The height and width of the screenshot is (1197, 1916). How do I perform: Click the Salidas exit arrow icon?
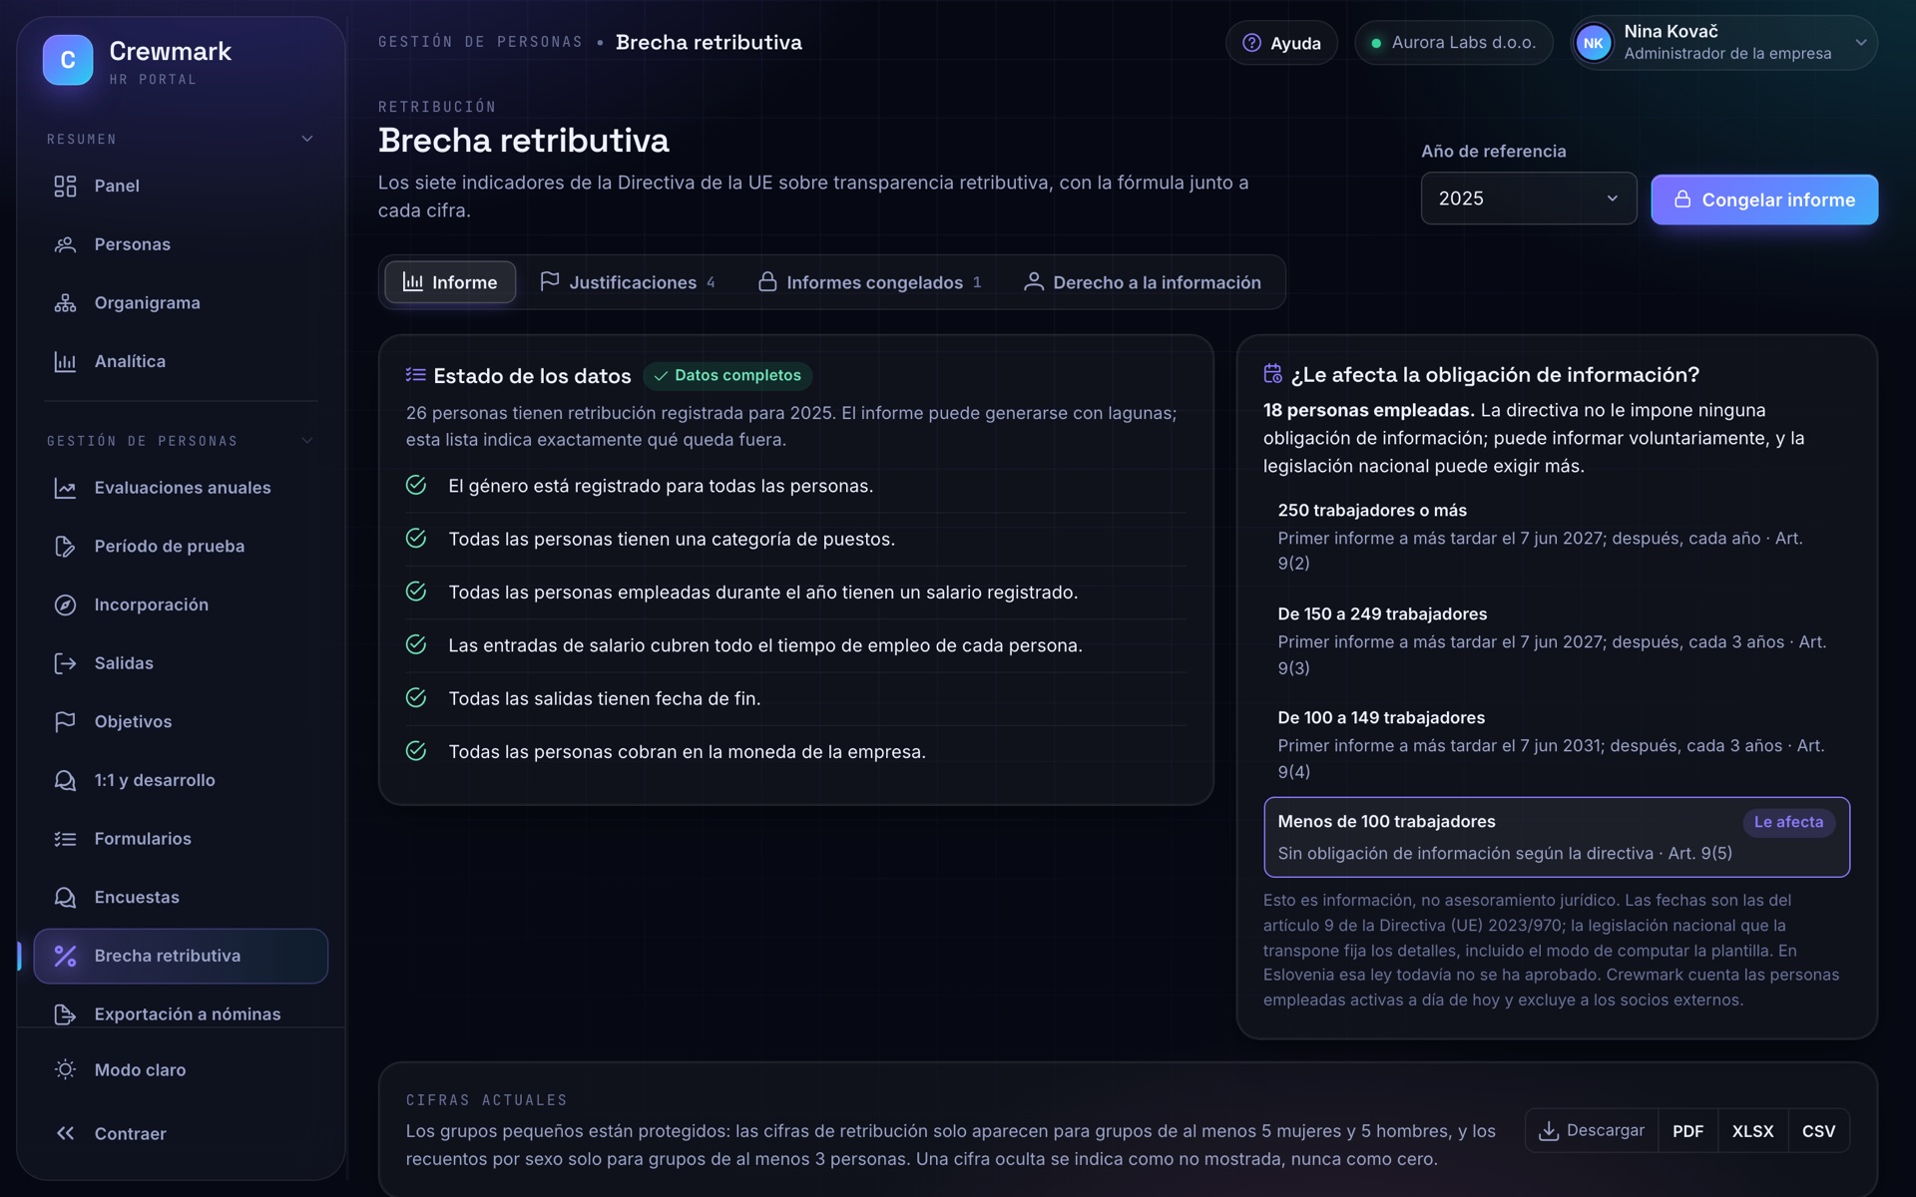[x=65, y=663]
